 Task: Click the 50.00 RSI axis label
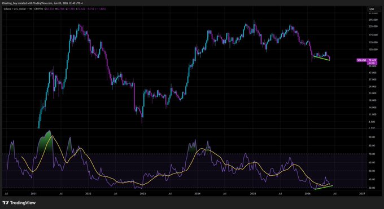coord(372,171)
